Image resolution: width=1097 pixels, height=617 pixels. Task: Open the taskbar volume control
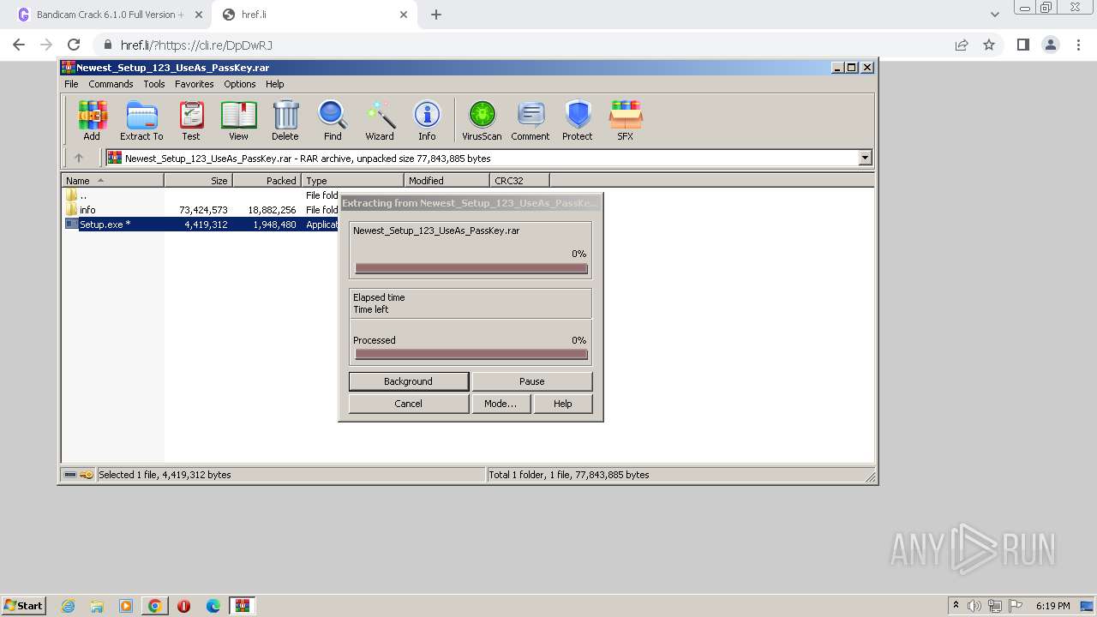pos(974,606)
